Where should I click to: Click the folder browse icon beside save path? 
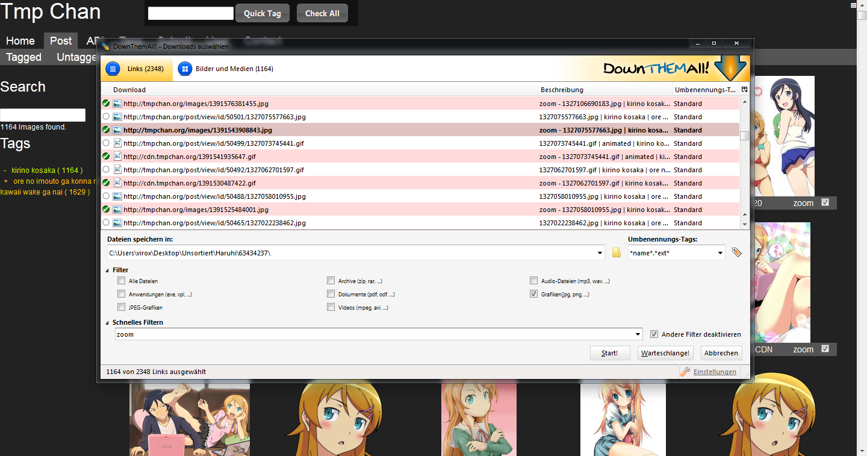[x=617, y=253]
